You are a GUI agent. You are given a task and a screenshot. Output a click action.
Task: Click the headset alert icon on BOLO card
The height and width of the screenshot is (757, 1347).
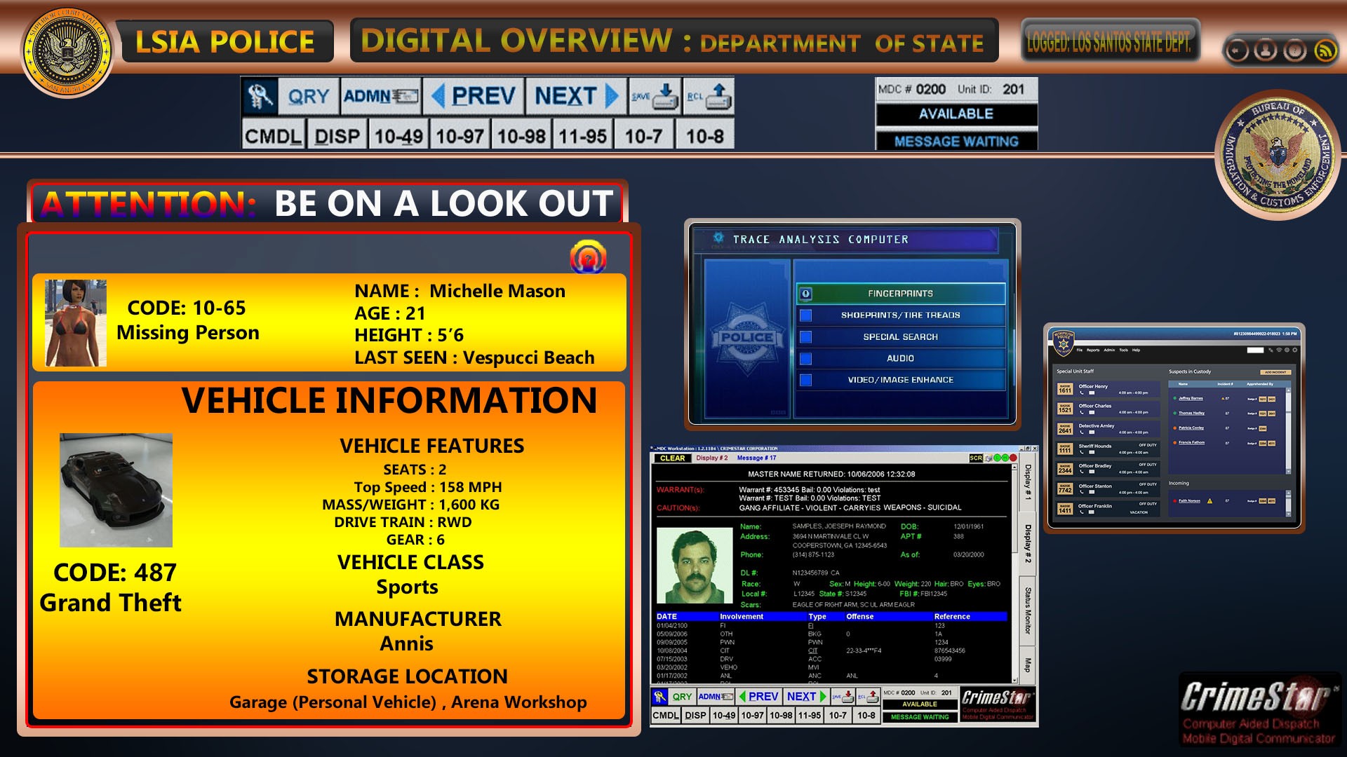tap(588, 257)
